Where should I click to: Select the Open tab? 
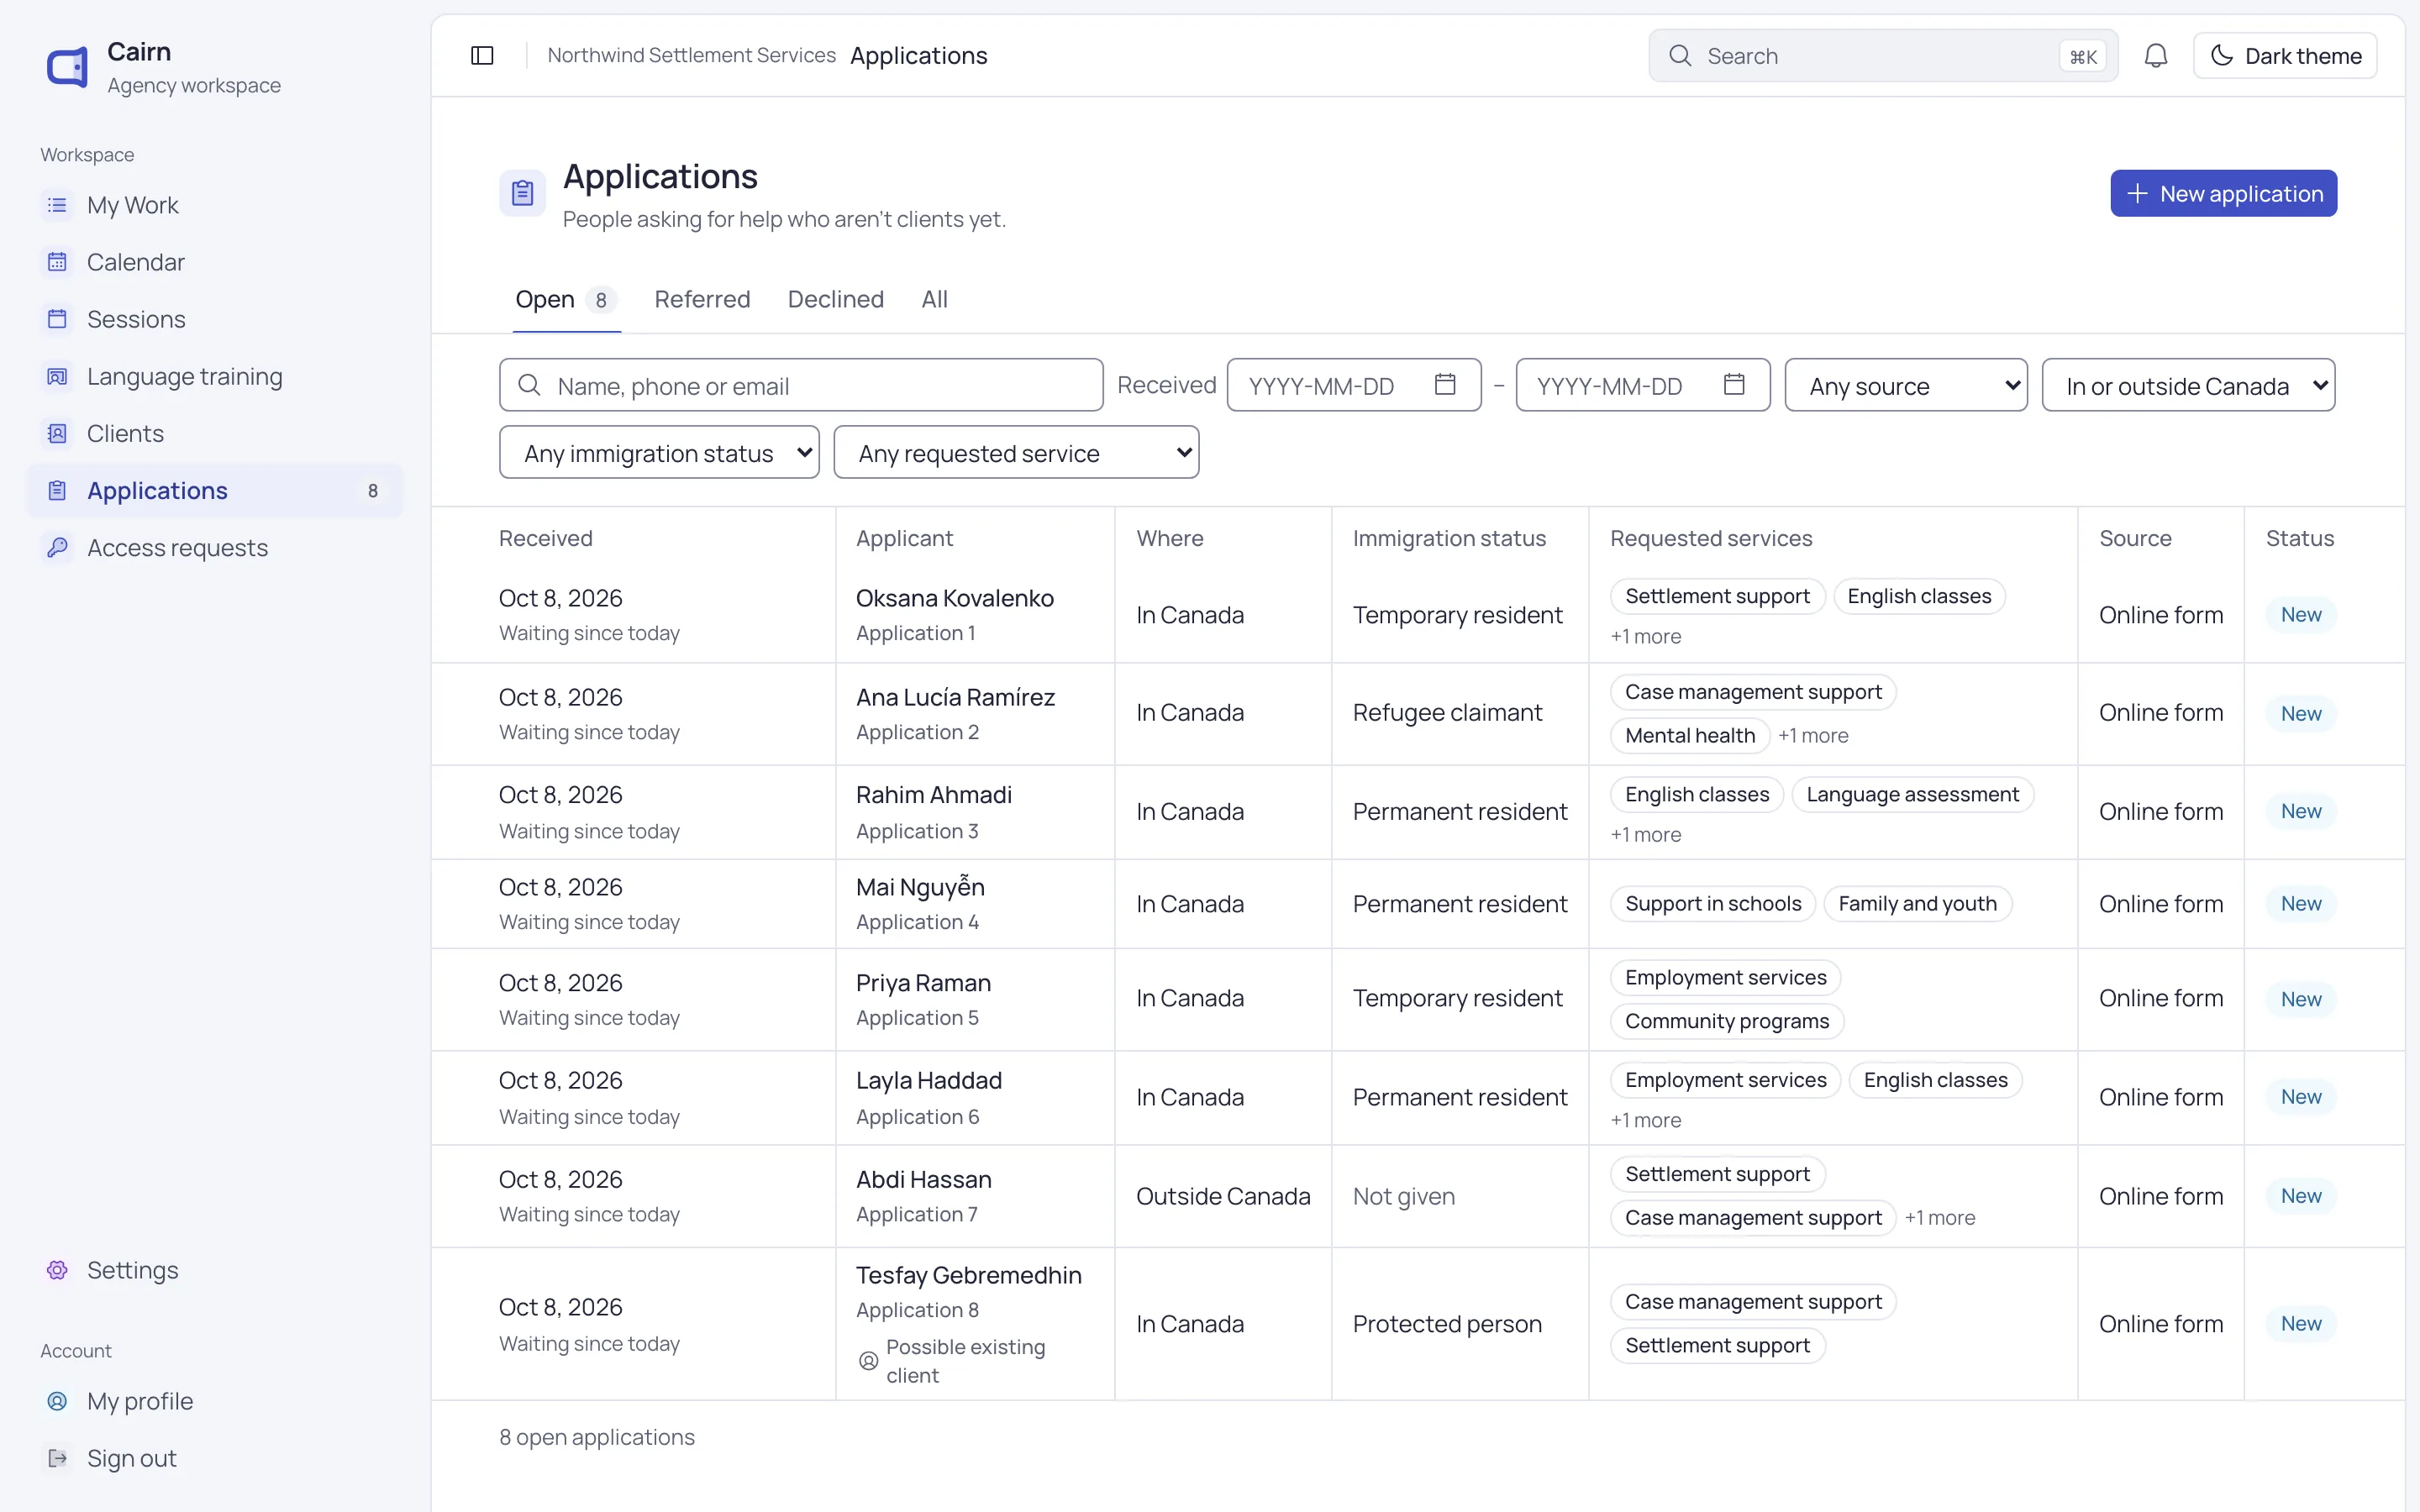click(x=566, y=299)
